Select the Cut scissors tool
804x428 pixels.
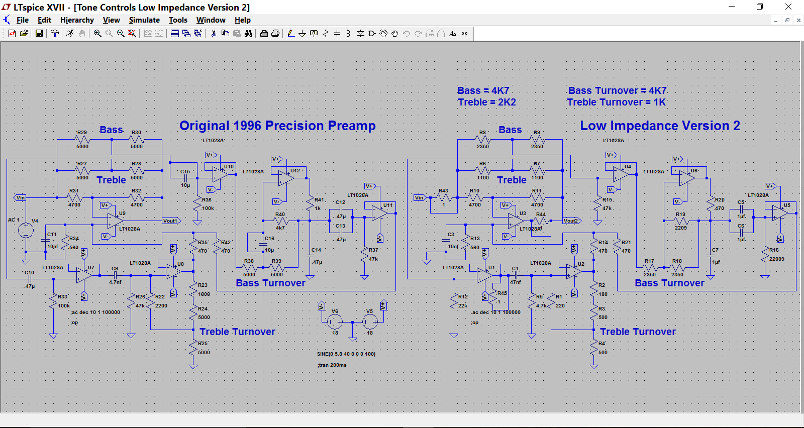pyautogui.click(x=214, y=34)
